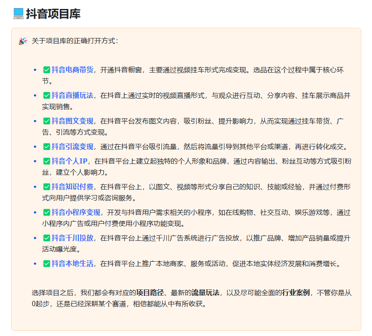Click bold text 流量玩法
Image resolution: width=372 pixels, height=336 pixels.
205,292
